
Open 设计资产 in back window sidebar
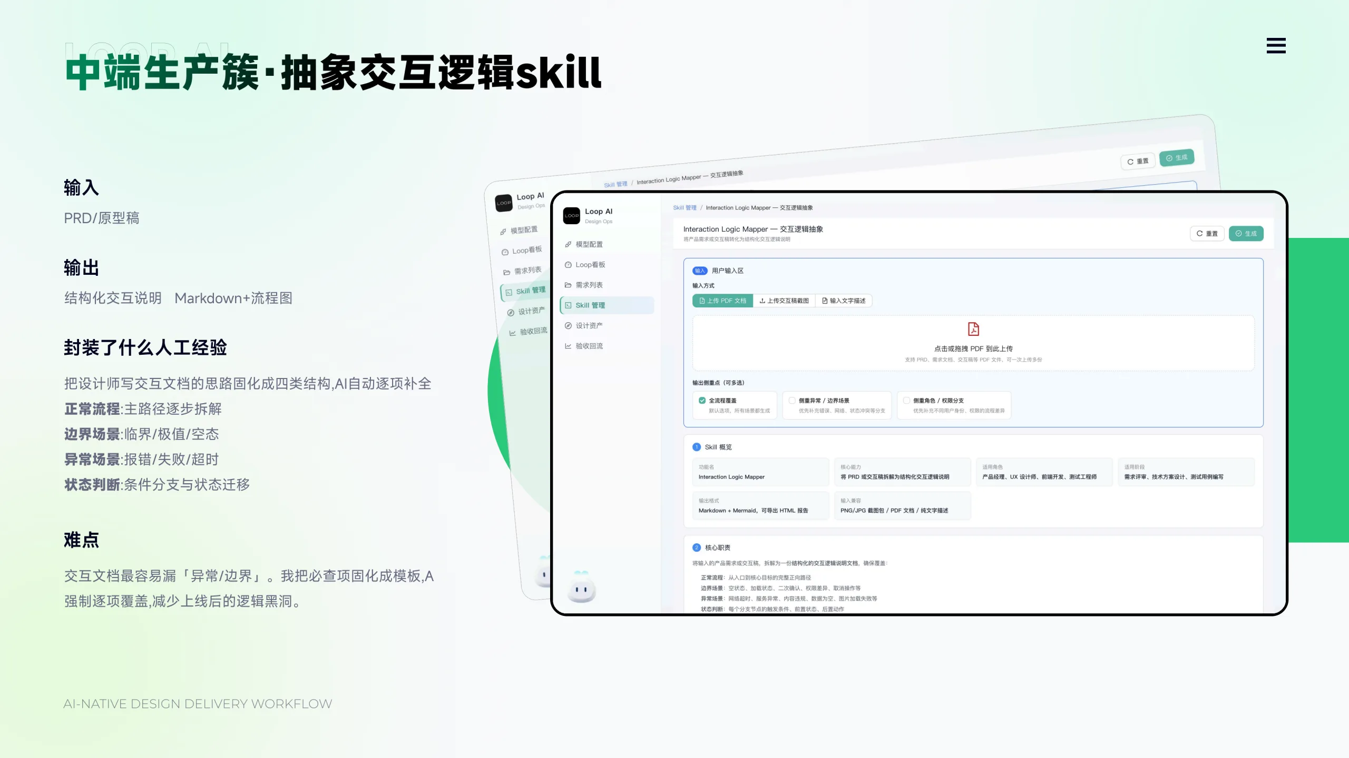click(x=526, y=311)
